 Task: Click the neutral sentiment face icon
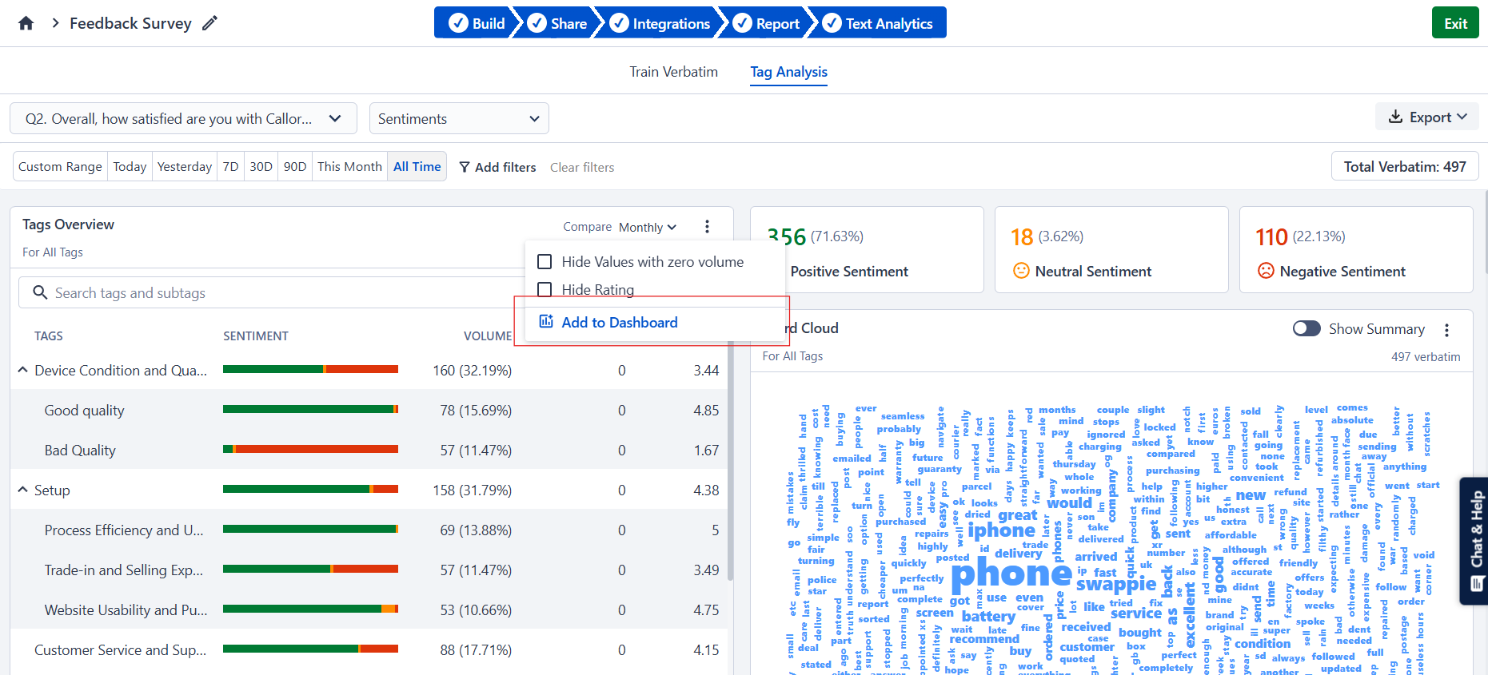pyautogui.click(x=1021, y=271)
